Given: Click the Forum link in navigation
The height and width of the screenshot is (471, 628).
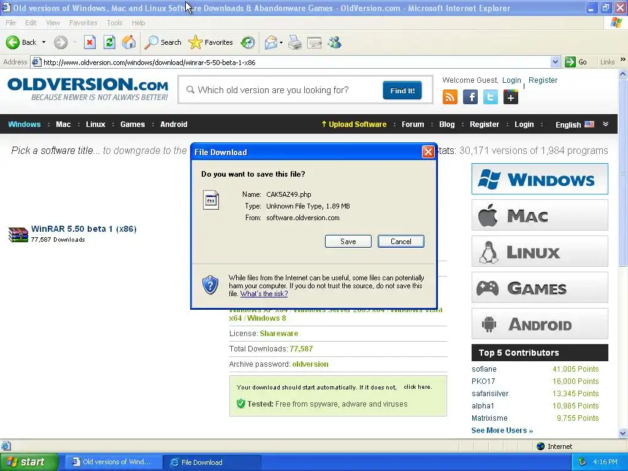Looking at the screenshot, I should point(413,124).
